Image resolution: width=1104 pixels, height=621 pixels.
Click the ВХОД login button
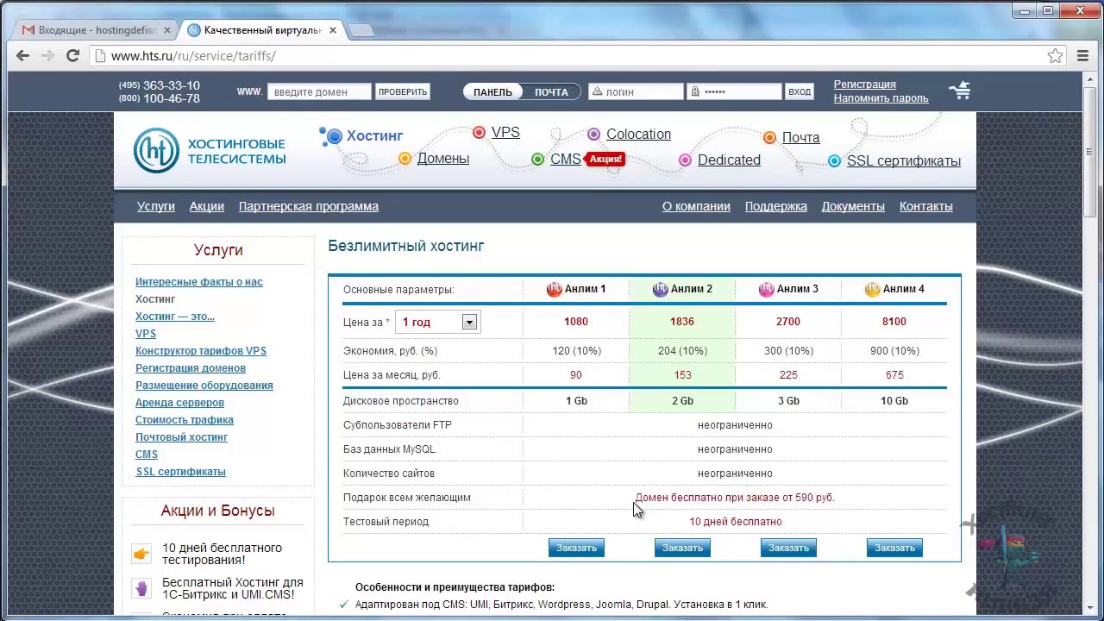(800, 91)
